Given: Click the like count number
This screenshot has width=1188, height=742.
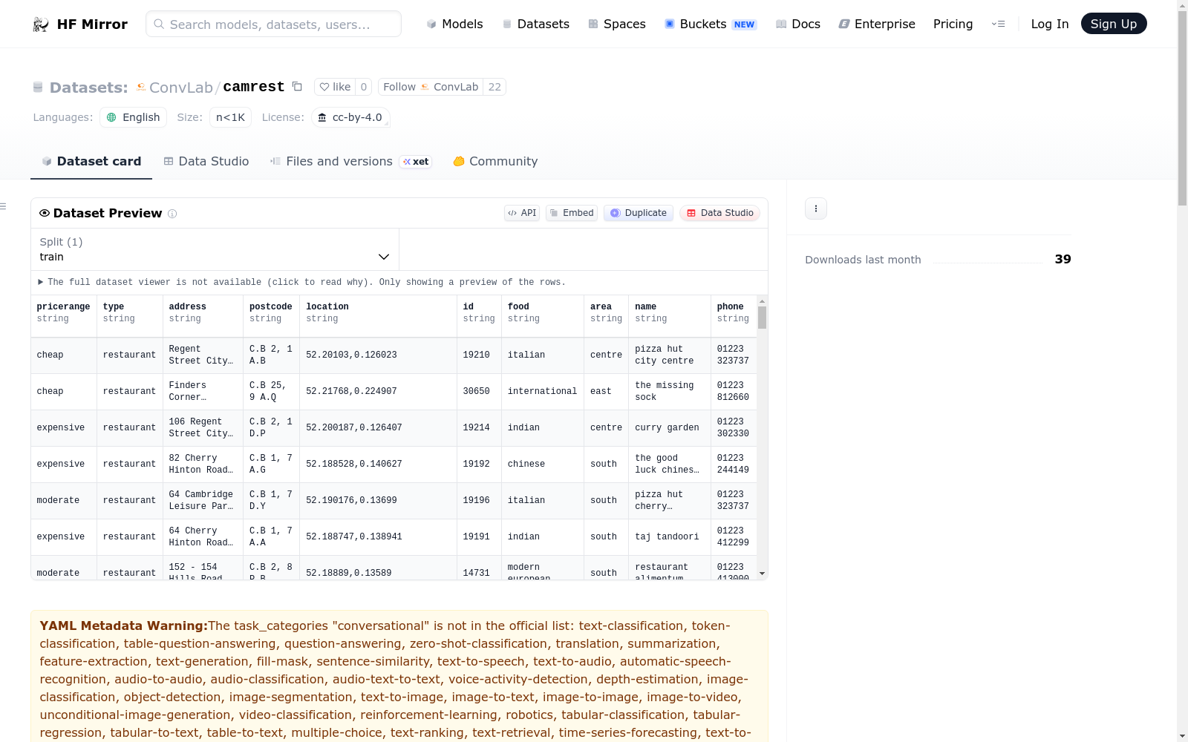Looking at the screenshot, I should click(364, 87).
